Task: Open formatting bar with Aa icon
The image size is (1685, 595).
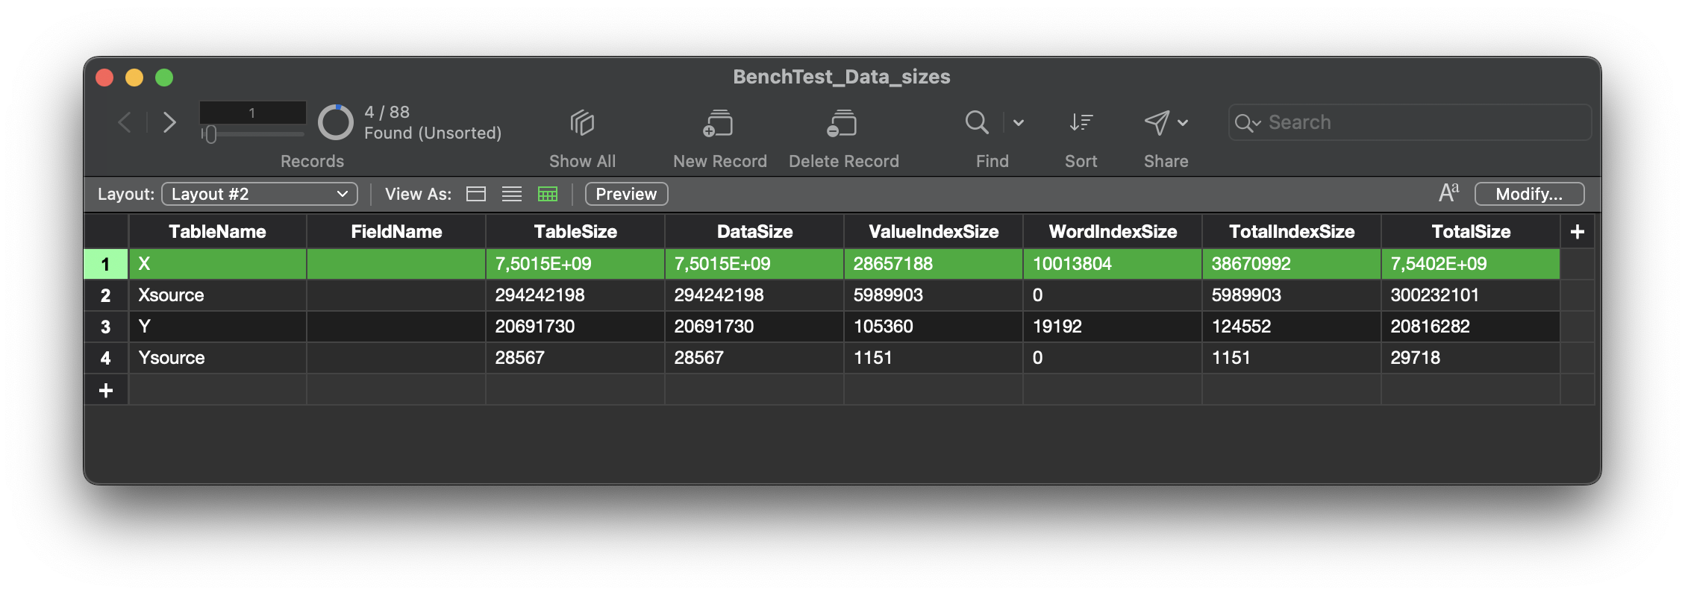Action: (1448, 193)
